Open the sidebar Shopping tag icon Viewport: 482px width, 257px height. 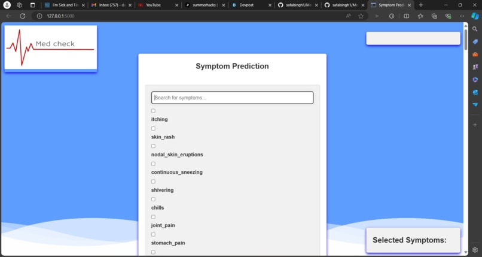[x=475, y=41]
